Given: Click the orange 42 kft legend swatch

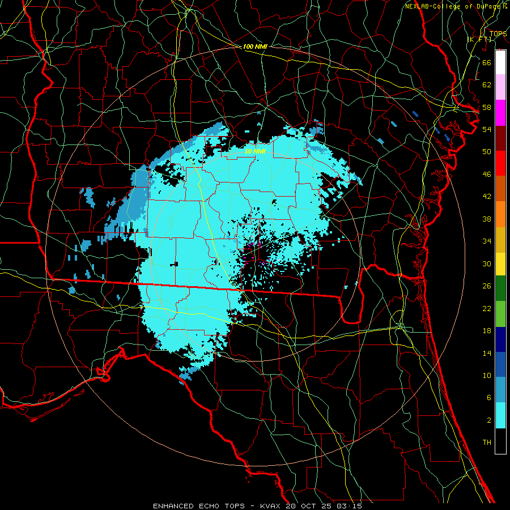Looking at the screenshot, I should [x=500, y=214].
